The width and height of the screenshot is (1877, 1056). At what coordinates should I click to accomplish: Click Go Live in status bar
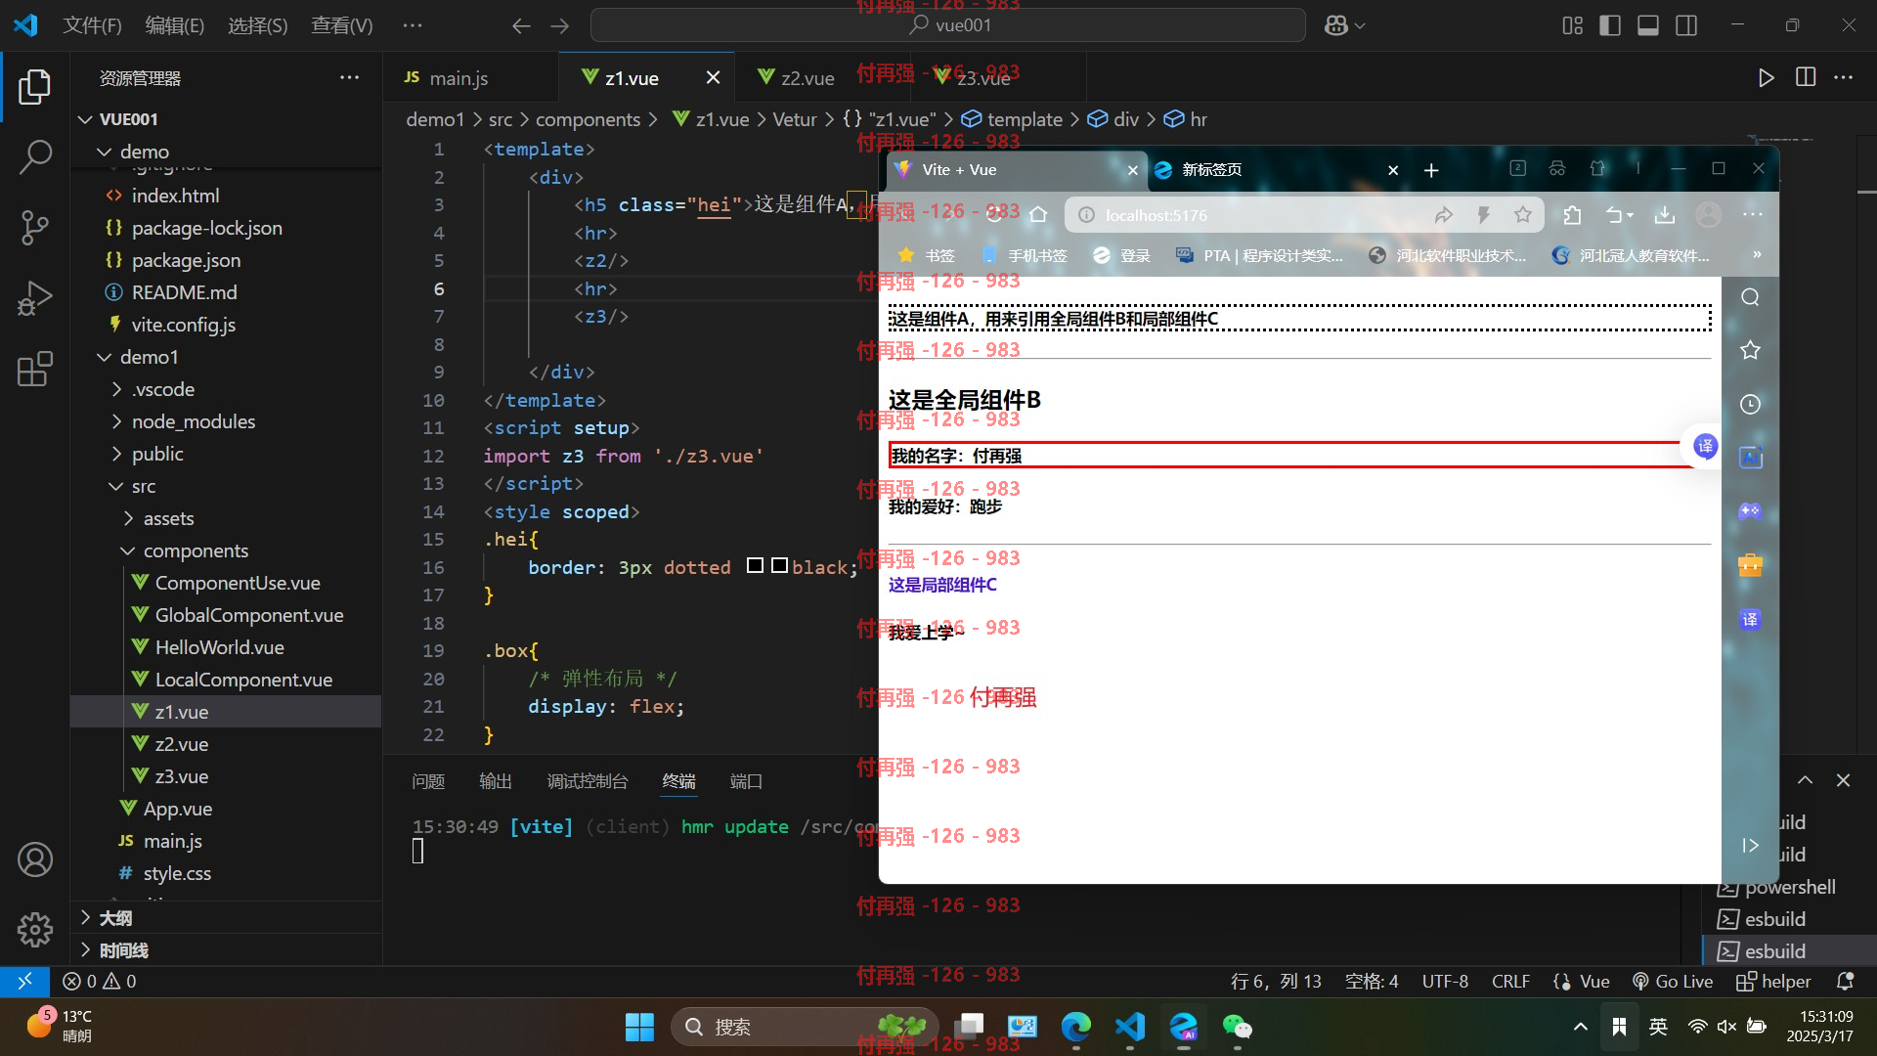[x=1673, y=981]
